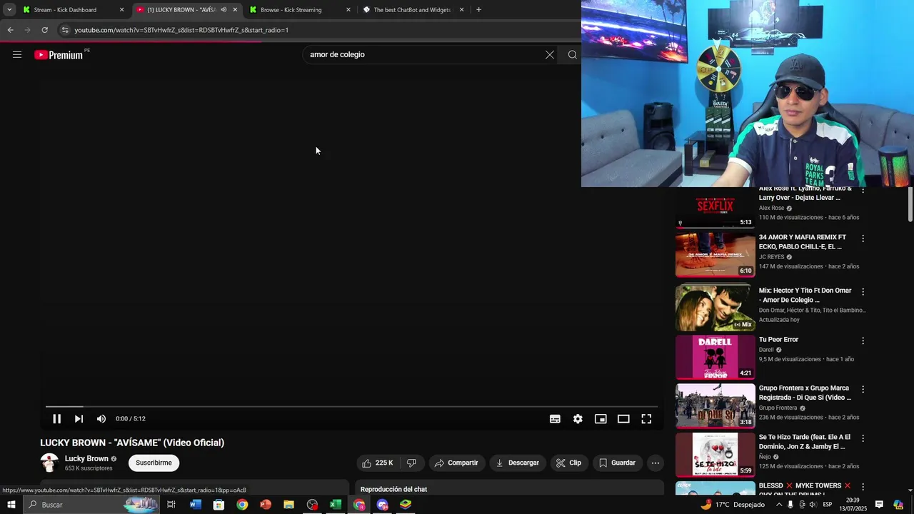The image size is (914, 514).
Task: Enter fullscreen mode
Action: click(x=646, y=419)
